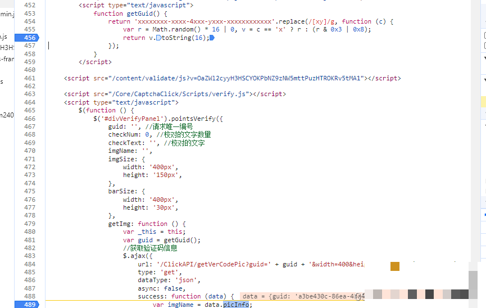486x308 pixels.
Task: Toggle the top checkbox in right debugger pane
Action: tap(484, 35)
